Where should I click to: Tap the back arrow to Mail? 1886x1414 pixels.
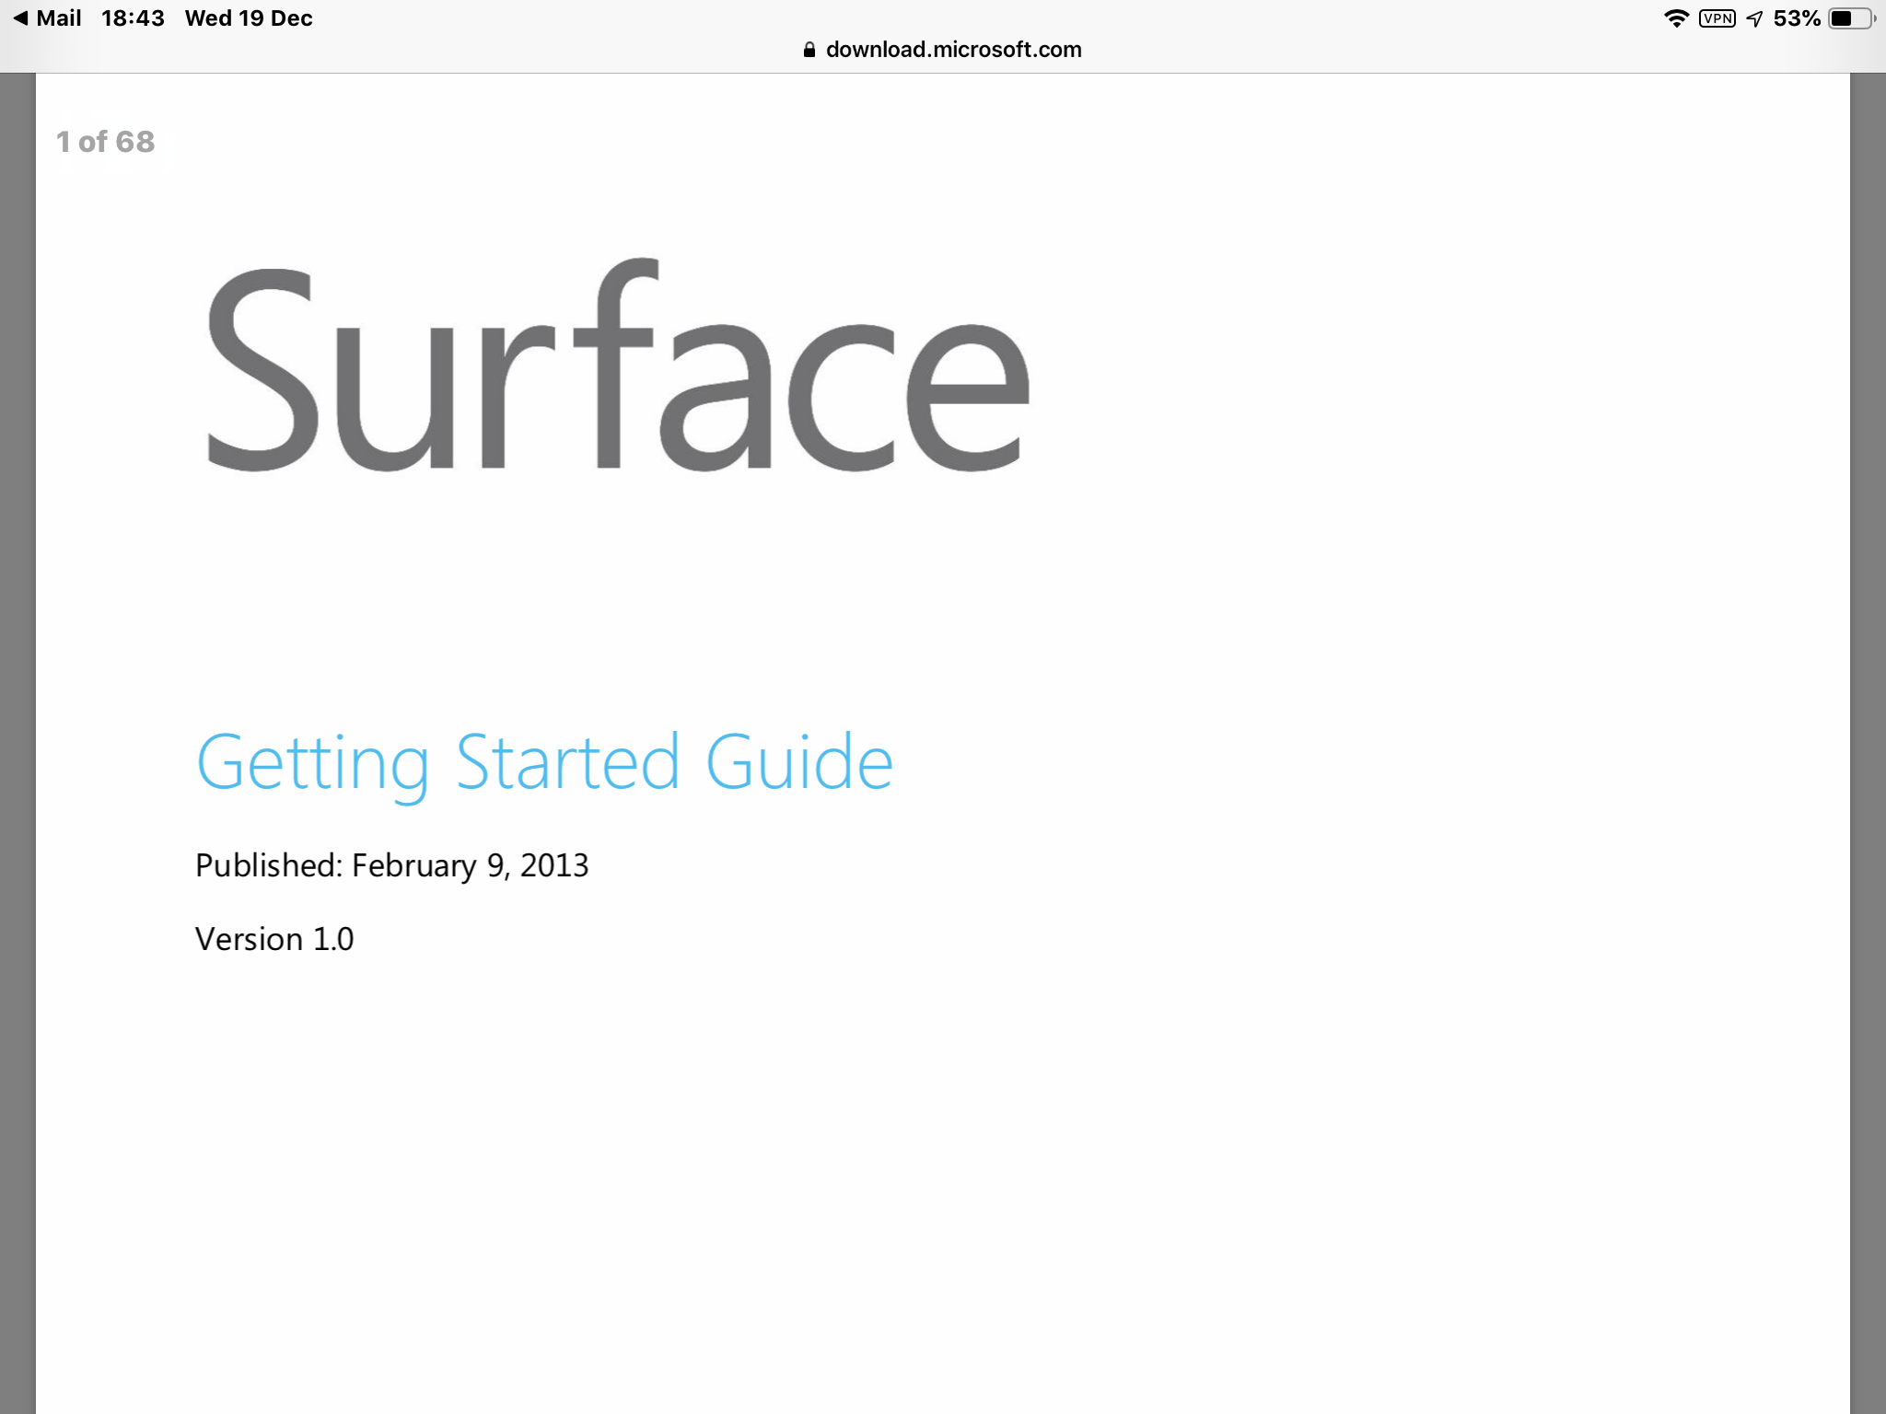pyautogui.click(x=20, y=18)
